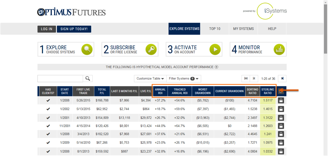Open the Customize Table dropdown
This screenshot has width=328, height=156.
150,78
